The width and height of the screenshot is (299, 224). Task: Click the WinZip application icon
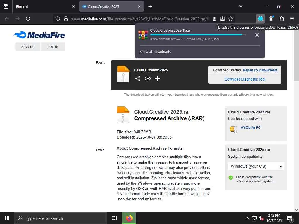(x=234, y=129)
